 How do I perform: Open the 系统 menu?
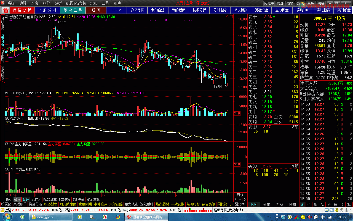pos(11,3)
